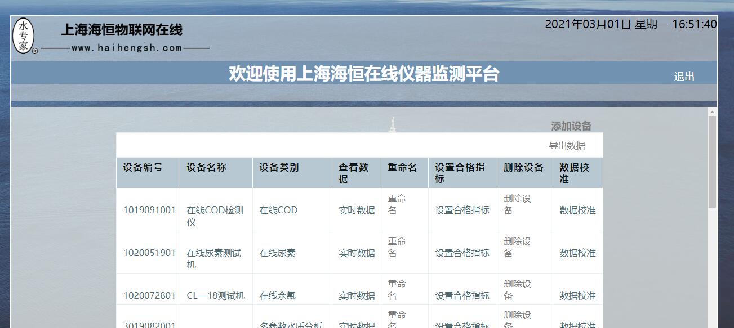Click the 水专家 logo icon
The image size is (734, 328).
coord(24,36)
